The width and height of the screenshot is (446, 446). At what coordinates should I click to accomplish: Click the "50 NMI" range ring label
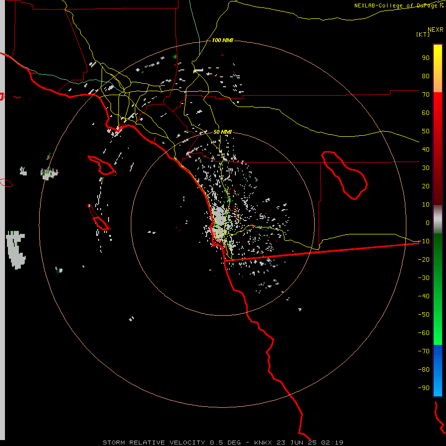(x=223, y=132)
